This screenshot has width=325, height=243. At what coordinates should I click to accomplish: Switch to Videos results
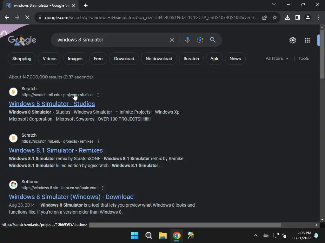(50, 59)
